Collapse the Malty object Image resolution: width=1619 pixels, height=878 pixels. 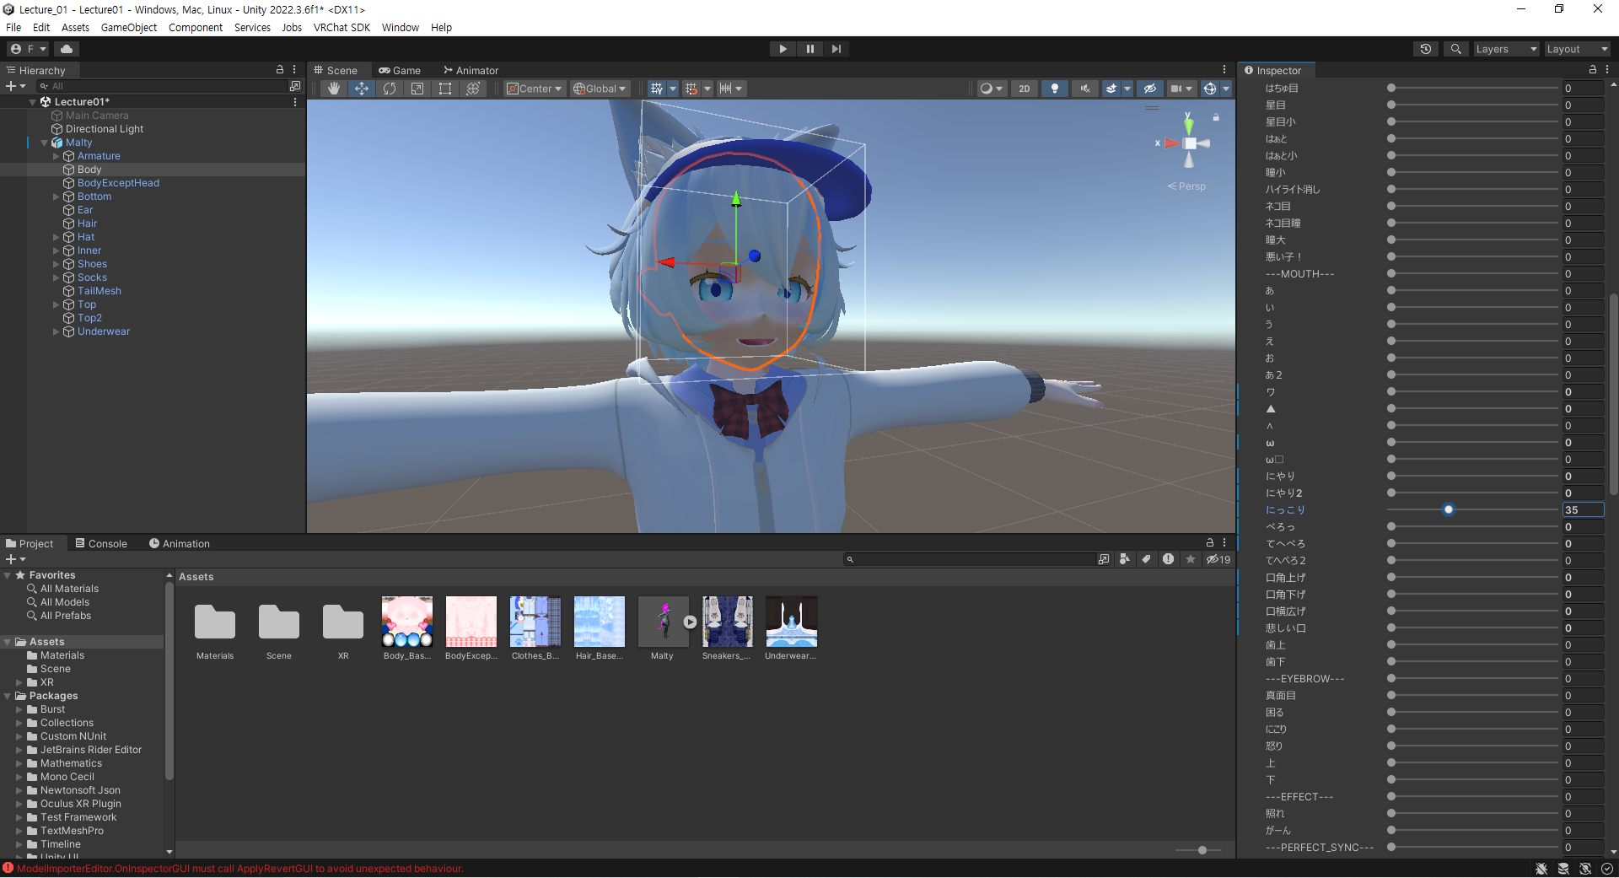45,143
